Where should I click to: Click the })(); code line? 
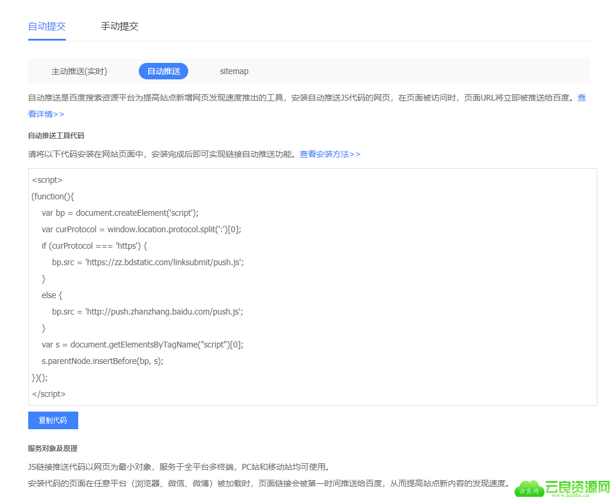(39, 377)
